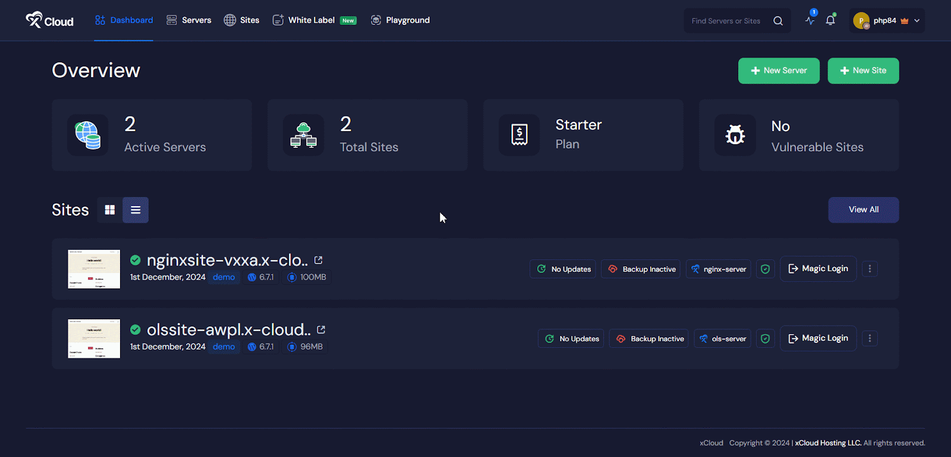This screenshot has width=951, height=457.
Task: Click the php84 user avatar
Action: pos(861,21)
